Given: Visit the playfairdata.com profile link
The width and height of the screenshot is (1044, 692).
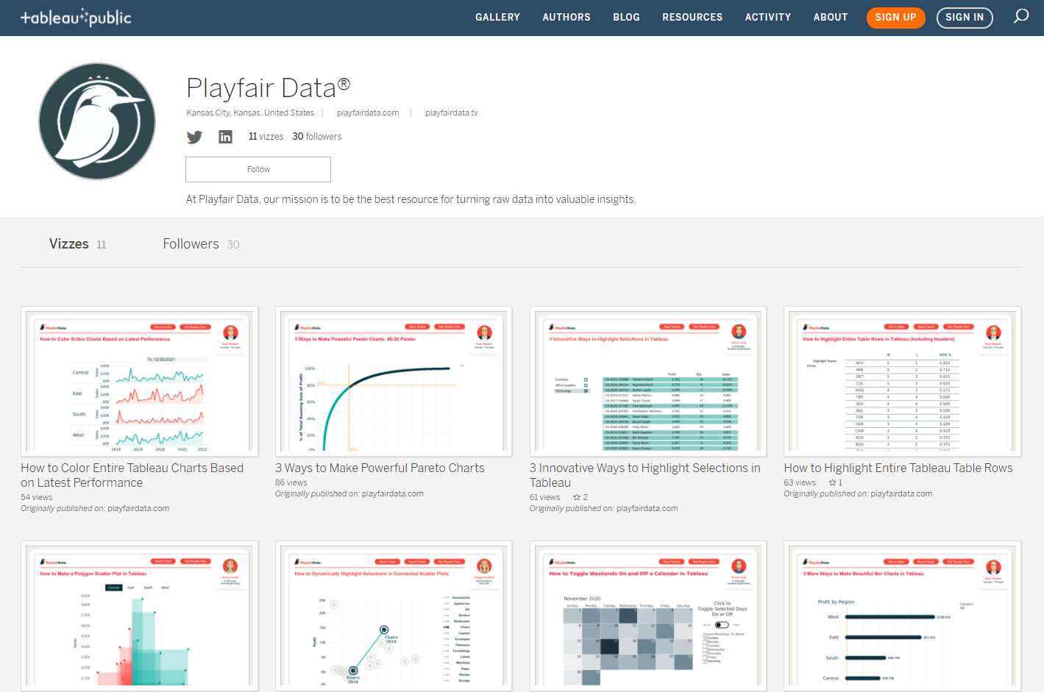Looking at the screenshot, I should pos(368,113).
